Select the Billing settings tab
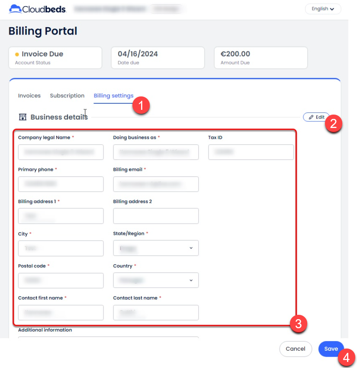The width and height of the screenshot is (357, 368). [113, 96]
